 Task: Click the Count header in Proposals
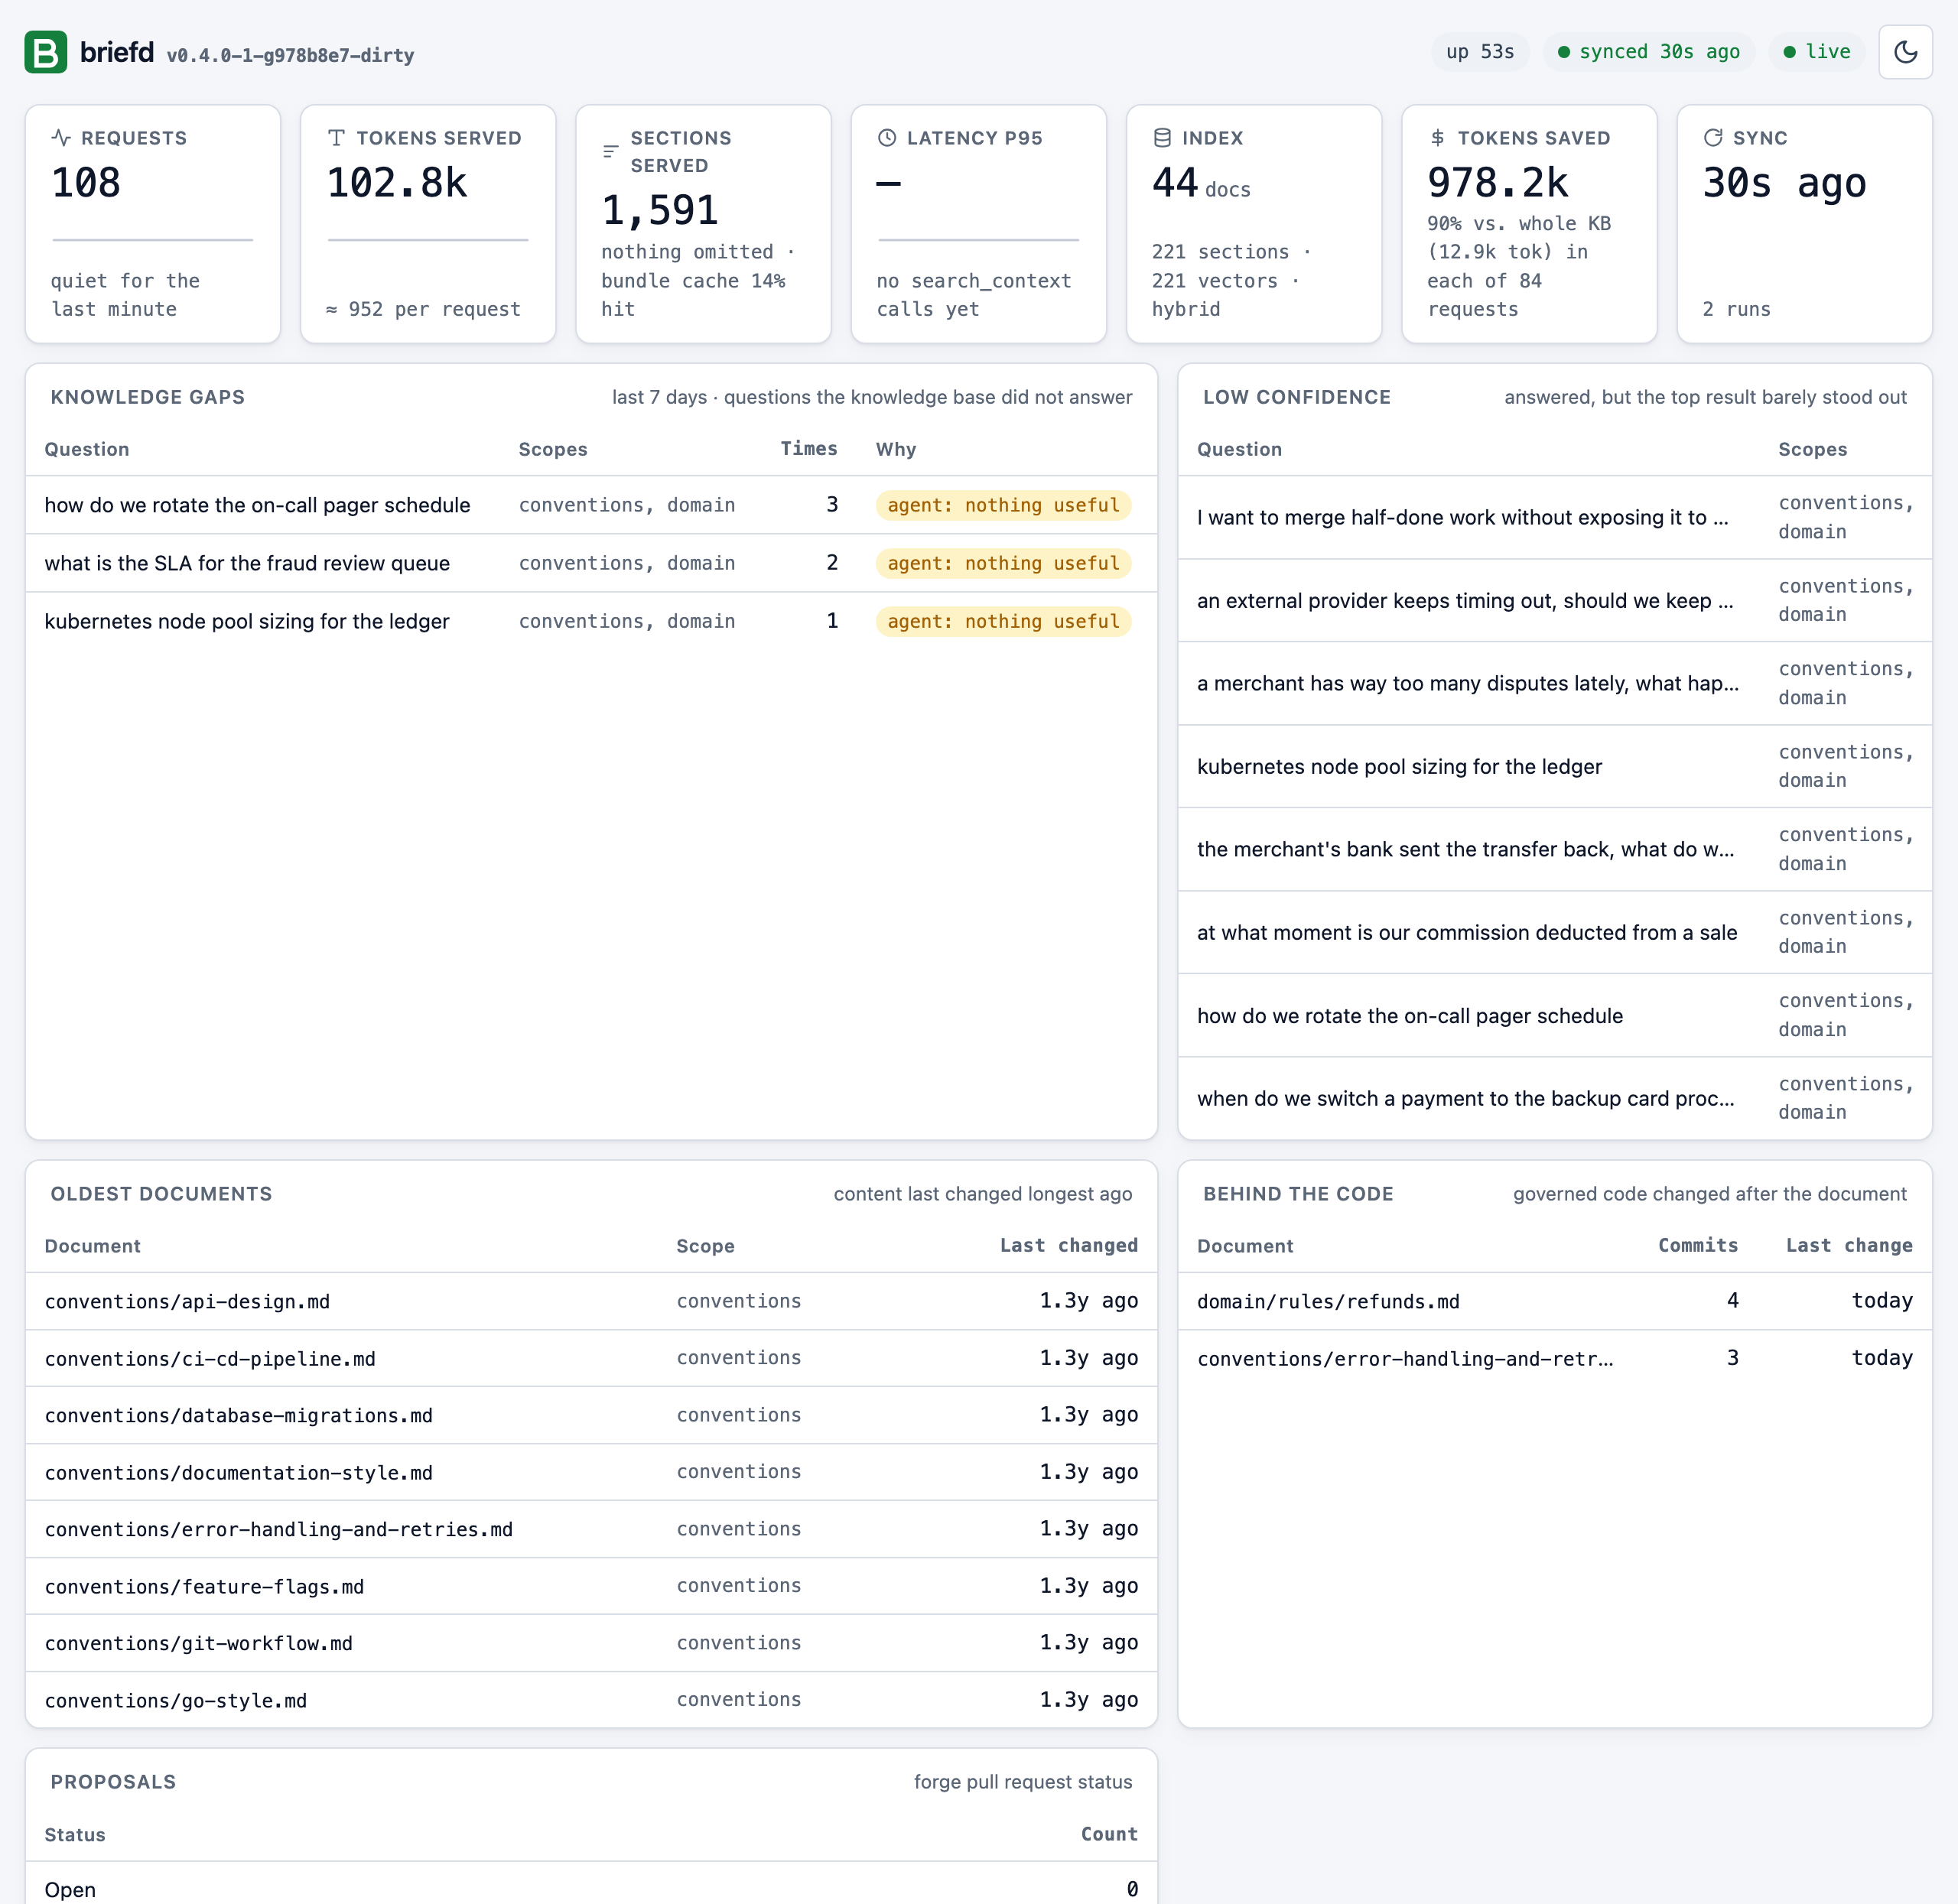point(1109,1834)
